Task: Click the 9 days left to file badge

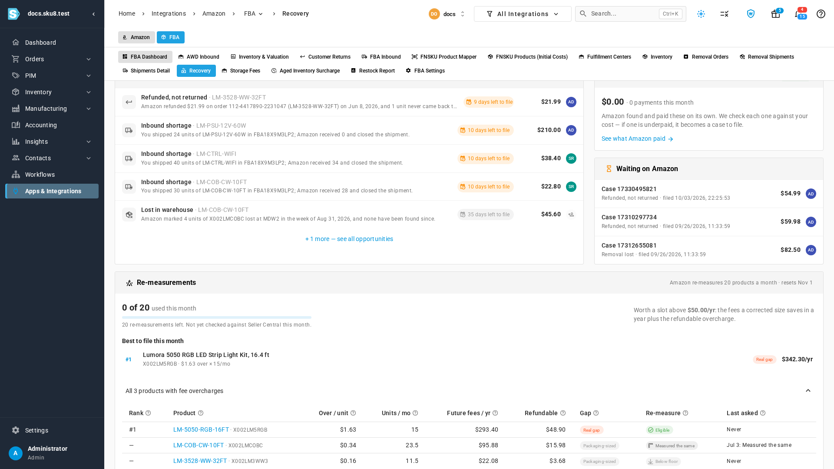Action: [489, 102]
